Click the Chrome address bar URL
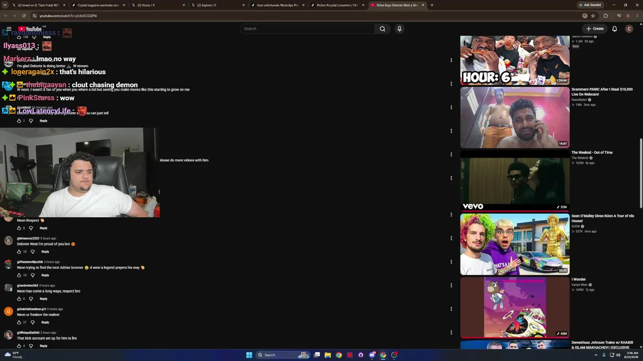 point(68,16)
